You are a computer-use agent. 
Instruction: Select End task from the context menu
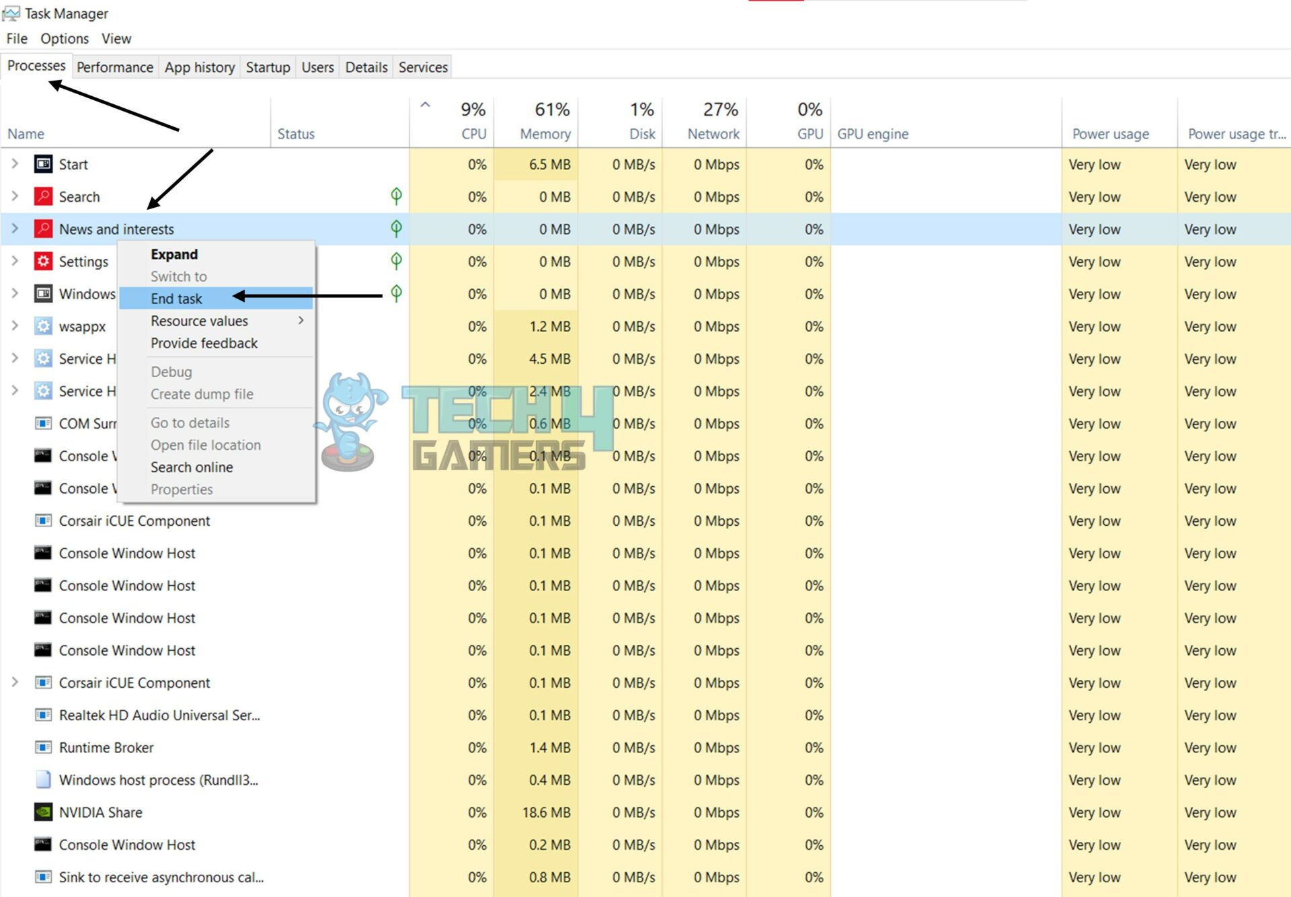pos(176,299)
